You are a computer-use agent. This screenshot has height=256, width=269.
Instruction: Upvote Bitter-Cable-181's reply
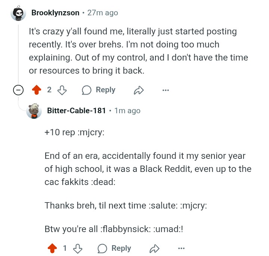(53, 248)
